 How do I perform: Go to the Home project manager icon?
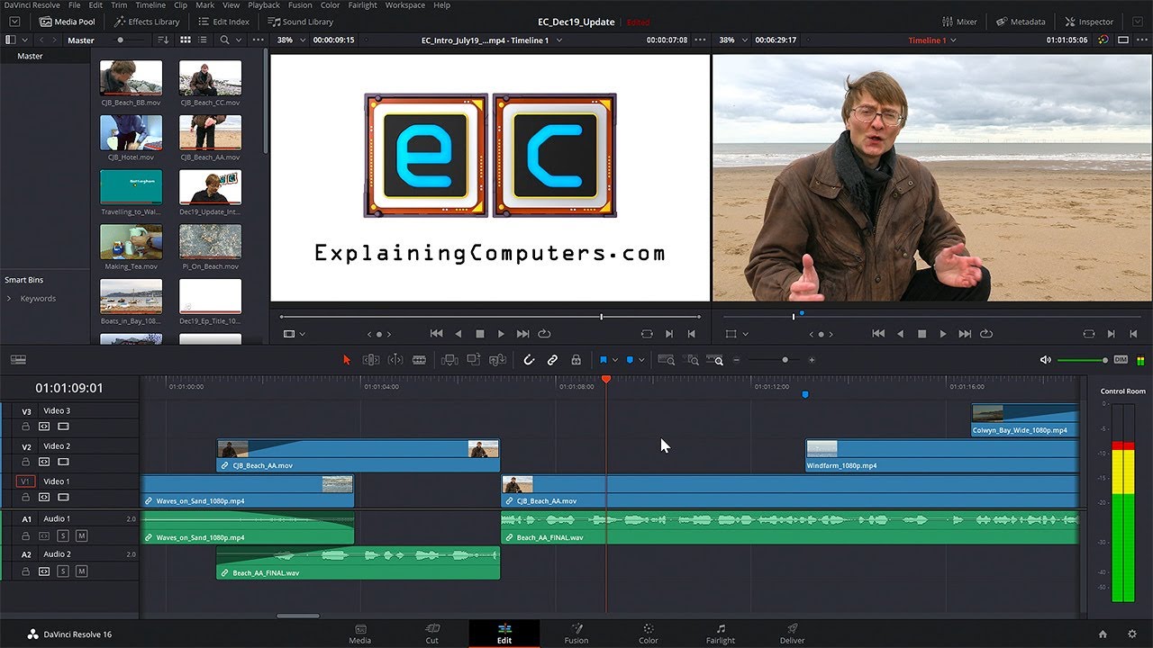click(1103, 634)
